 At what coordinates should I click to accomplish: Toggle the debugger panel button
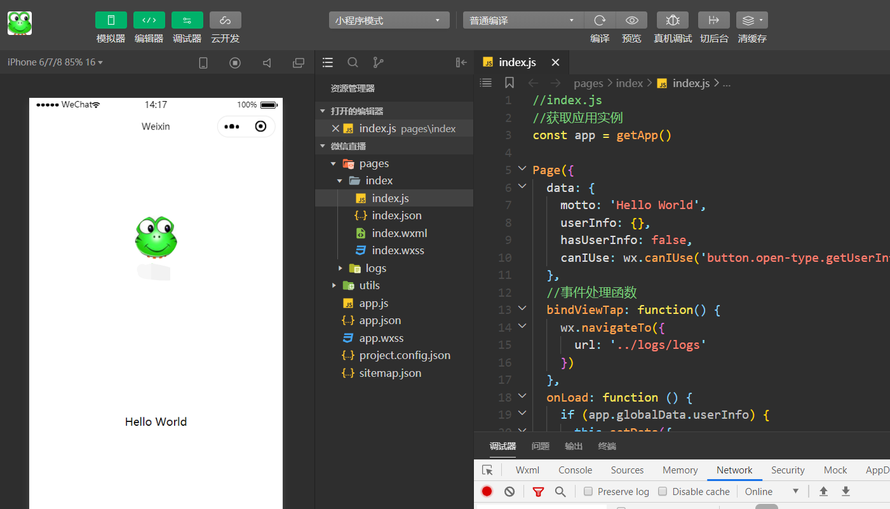[x=187, y=20]
